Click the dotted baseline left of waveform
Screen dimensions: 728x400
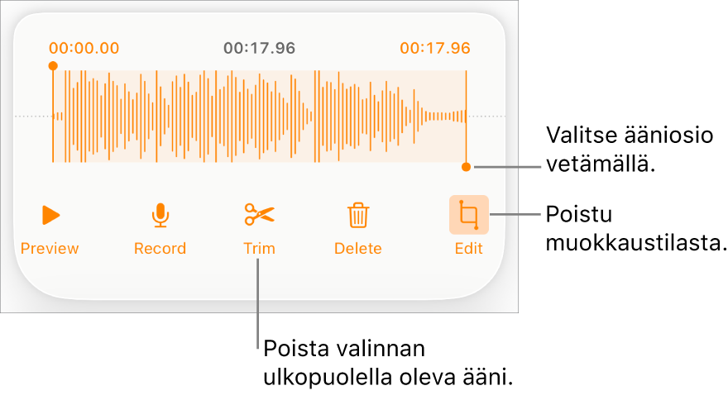click(33, 116)
